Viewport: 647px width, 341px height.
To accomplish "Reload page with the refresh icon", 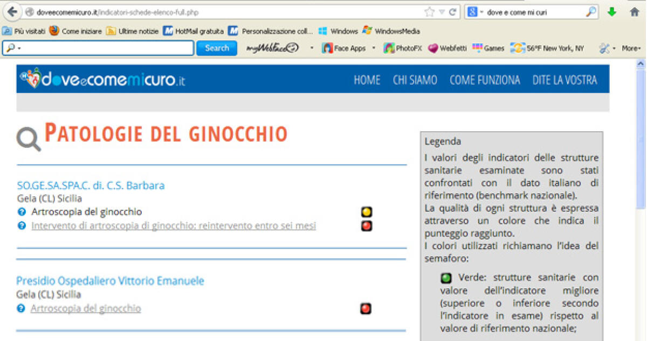I will click(453, 12).
